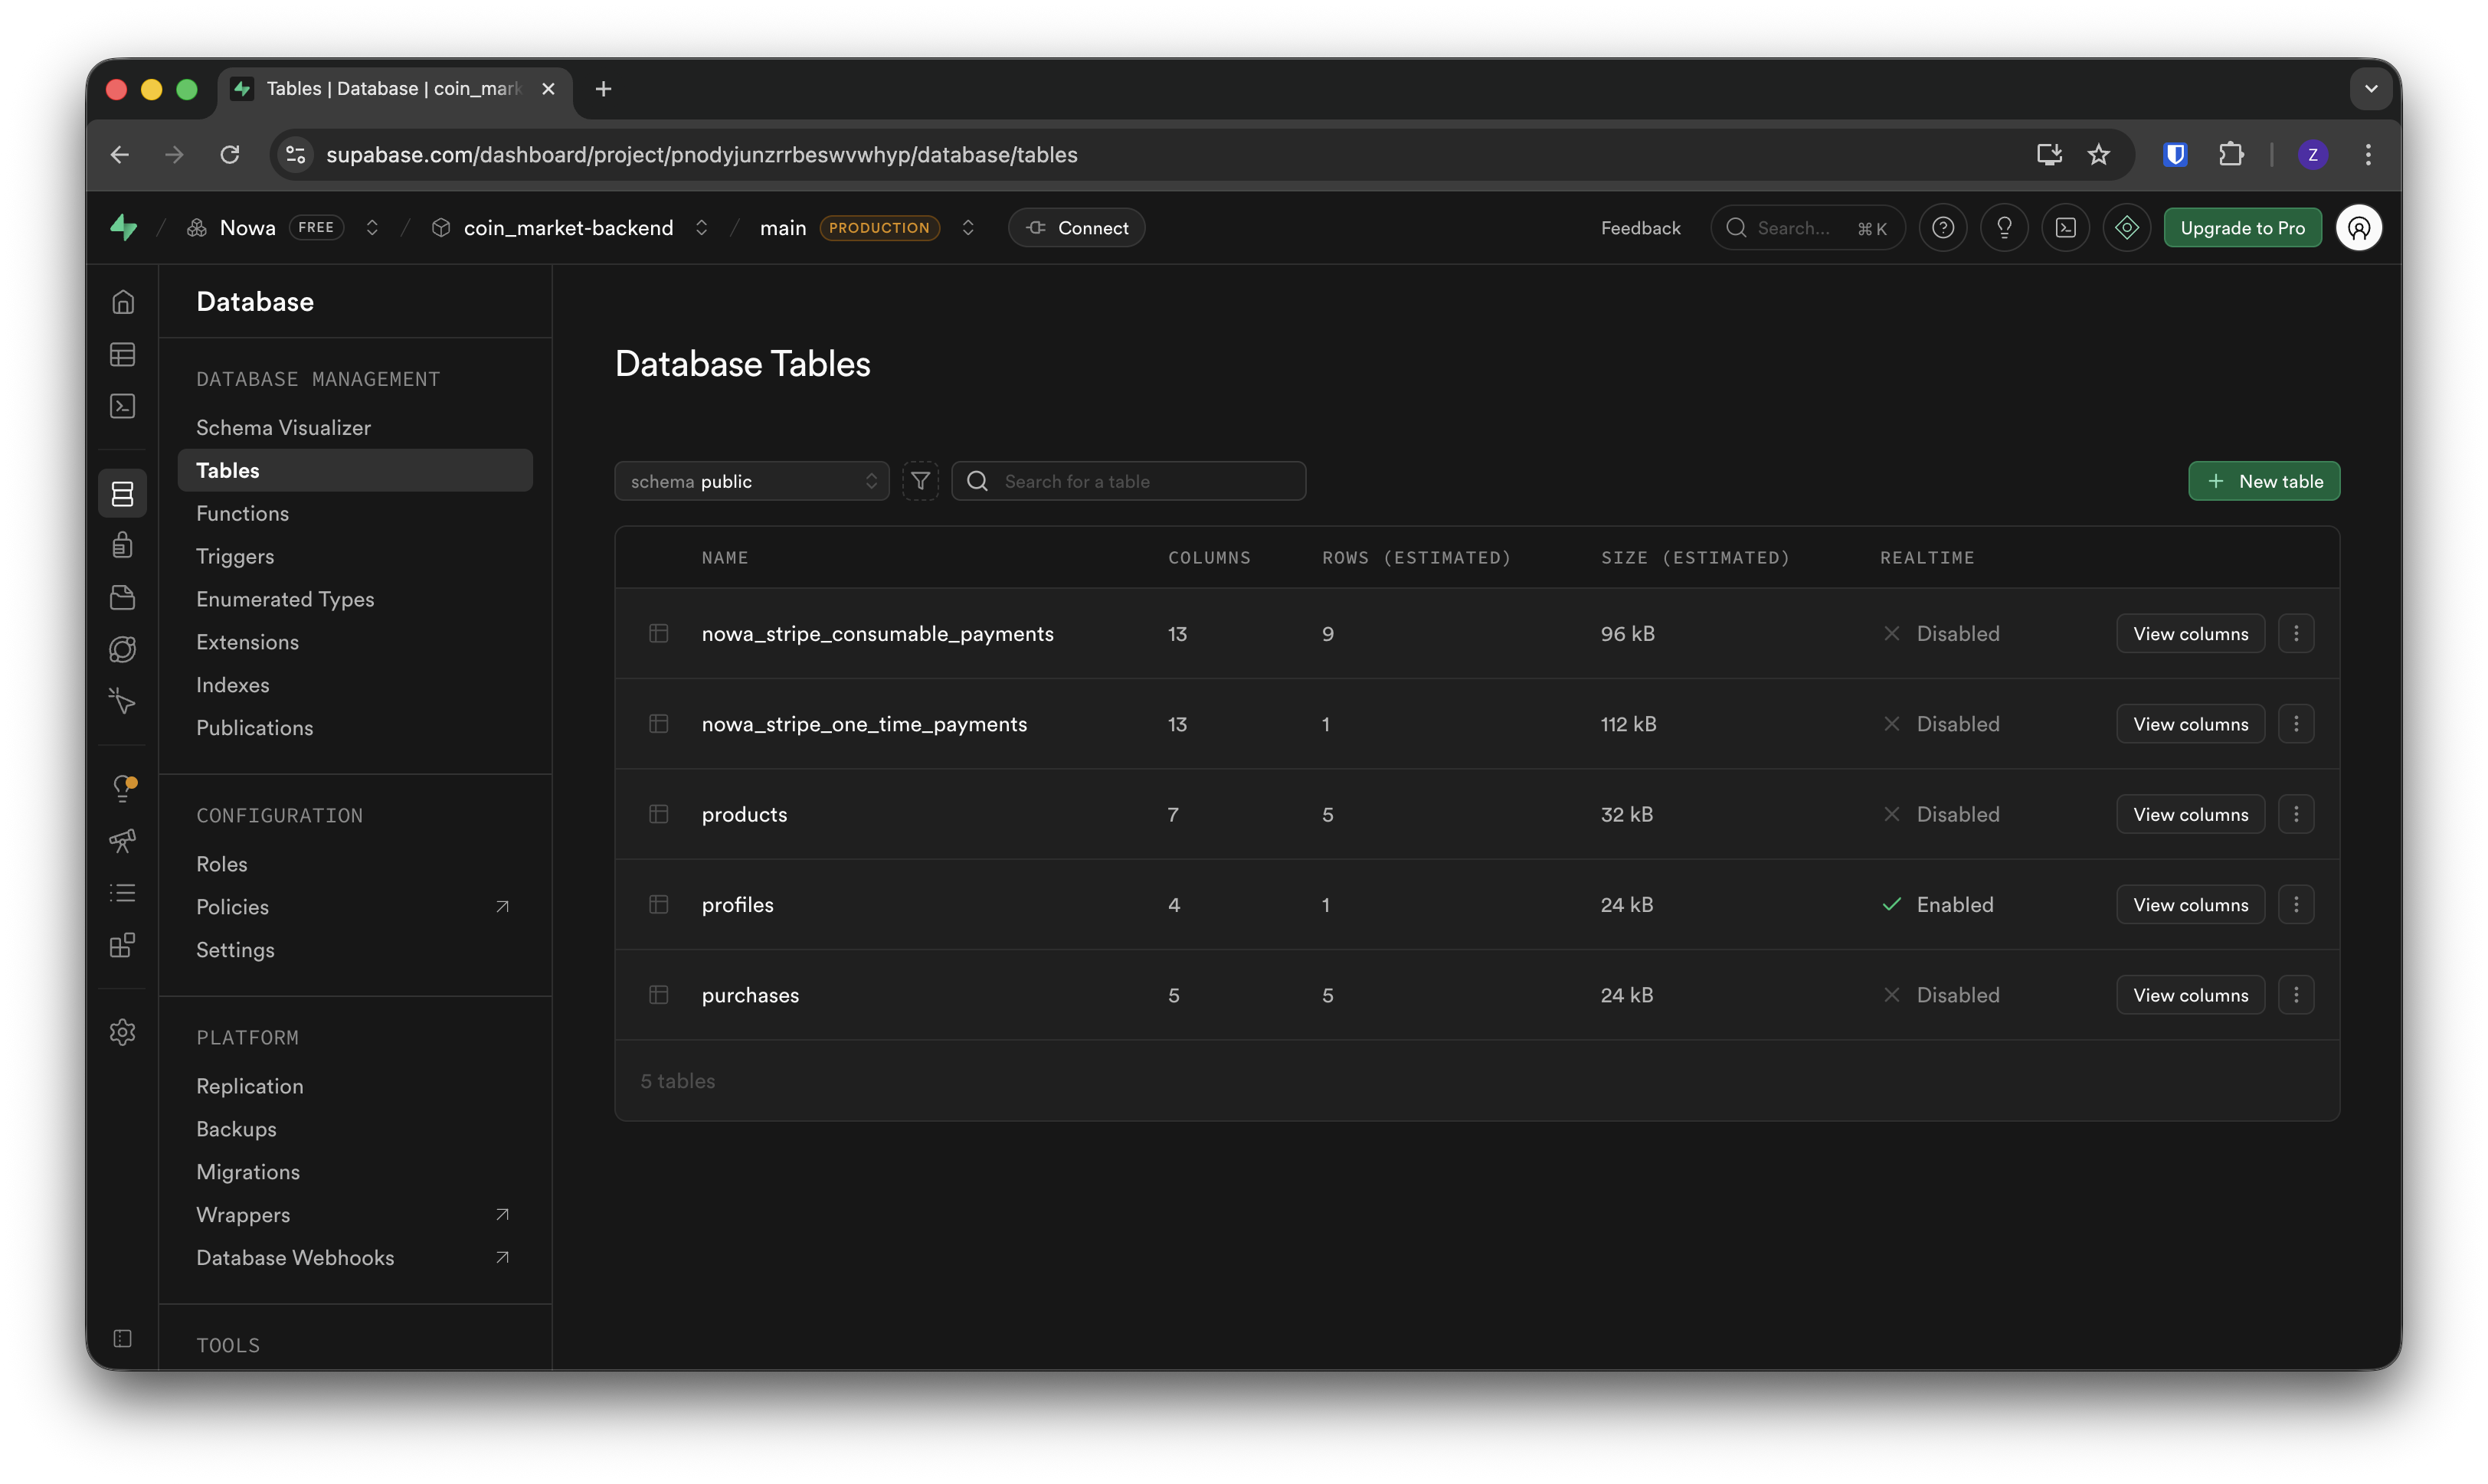Image resolution: width=2488 pixels, height=1484 pixels.
Task: Open the Integrations sidebar icon
Action: [x=122, y=945]
